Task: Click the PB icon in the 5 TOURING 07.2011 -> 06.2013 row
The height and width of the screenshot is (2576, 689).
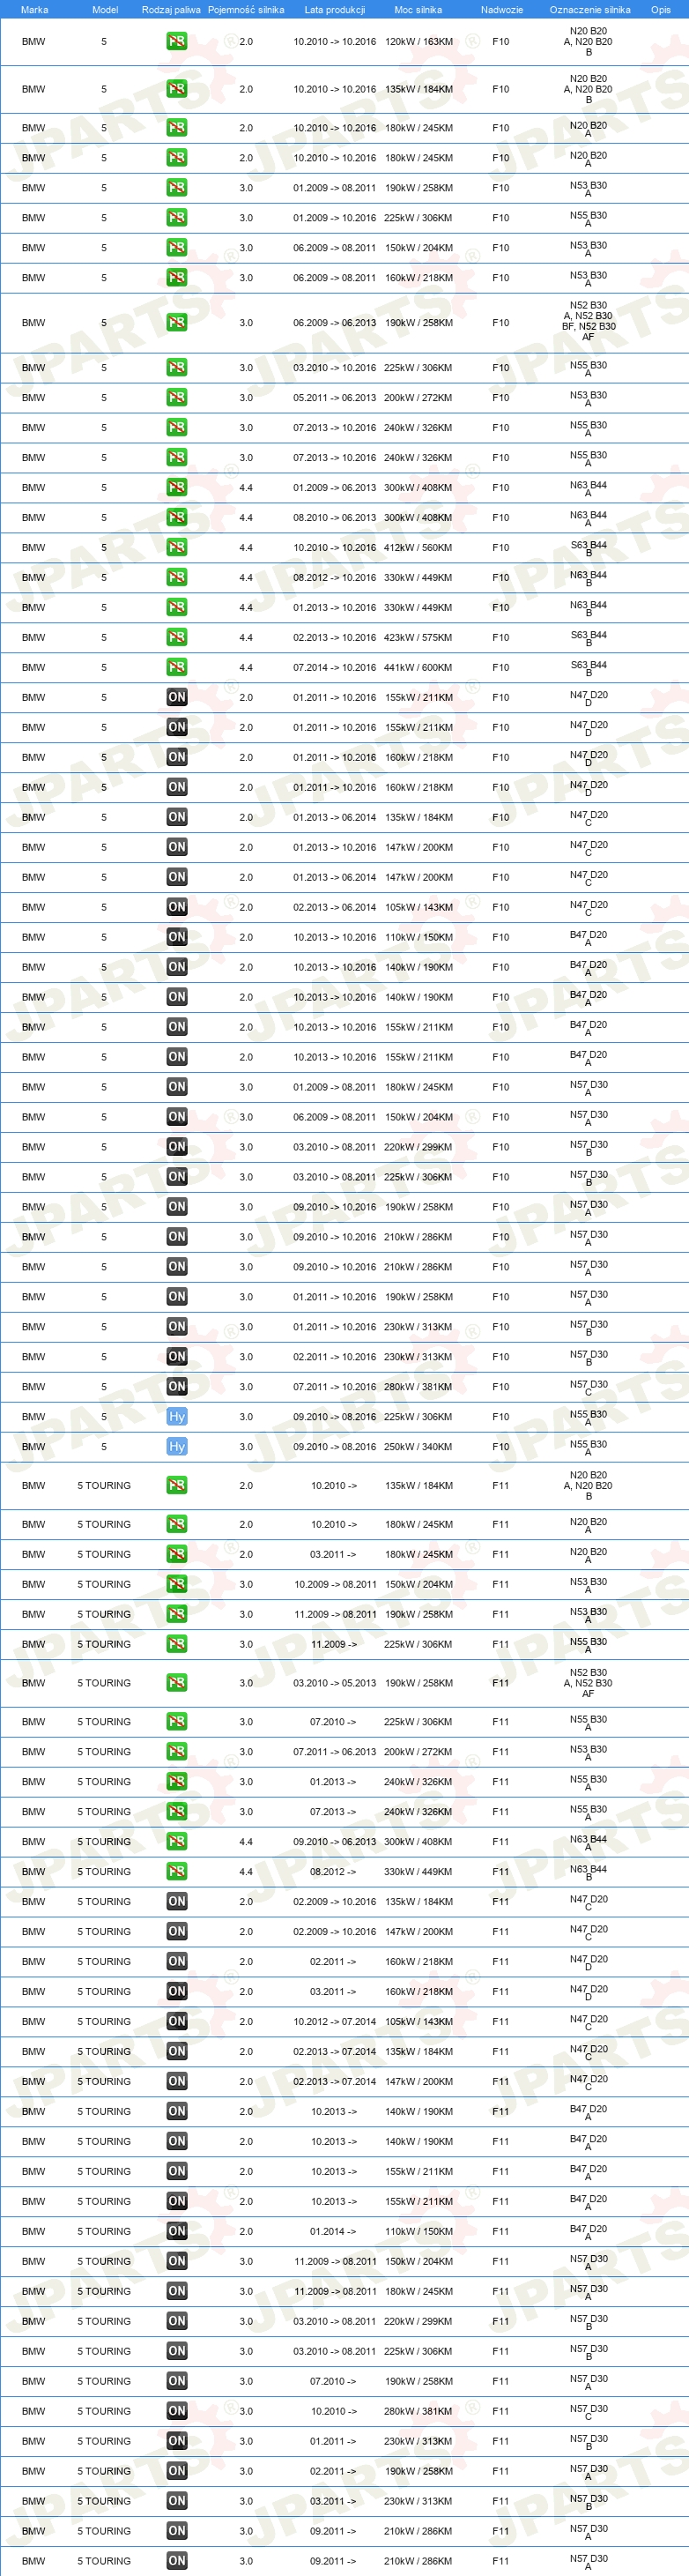Action: click(176, 1752)
